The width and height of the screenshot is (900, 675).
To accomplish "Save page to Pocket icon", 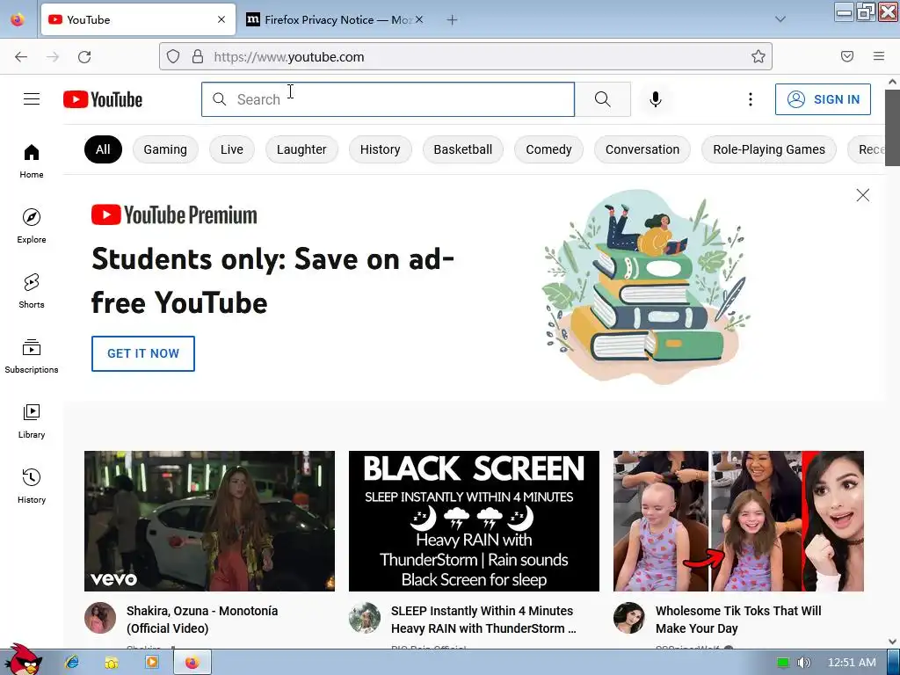I will click(847, 56).
